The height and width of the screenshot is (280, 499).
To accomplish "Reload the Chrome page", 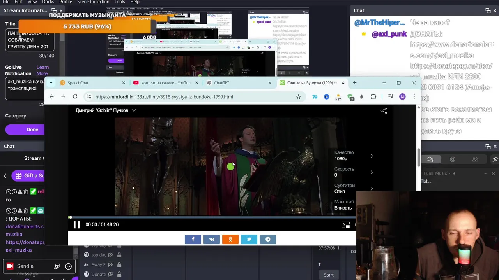I will pos(75,97).
